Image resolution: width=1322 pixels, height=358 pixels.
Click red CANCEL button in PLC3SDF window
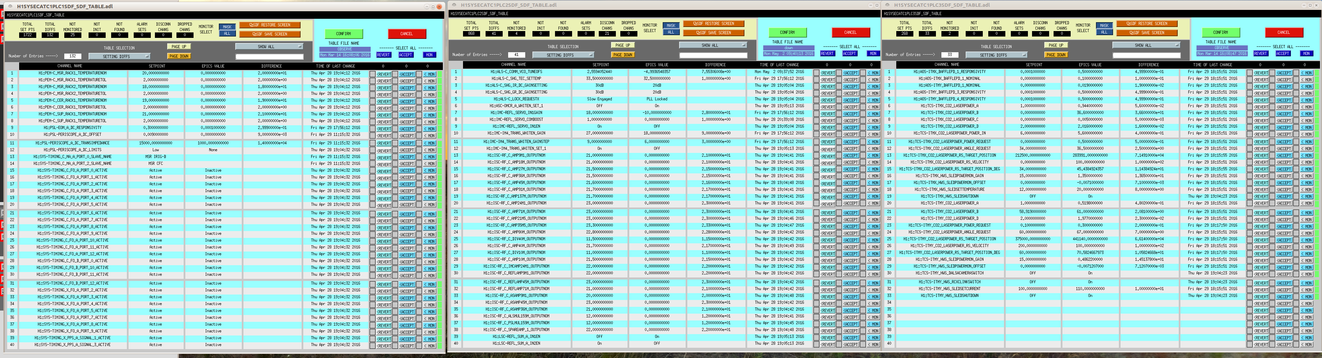coord(1283,32)
